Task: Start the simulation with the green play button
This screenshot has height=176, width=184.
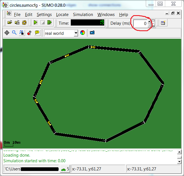Action: [36, 22]
